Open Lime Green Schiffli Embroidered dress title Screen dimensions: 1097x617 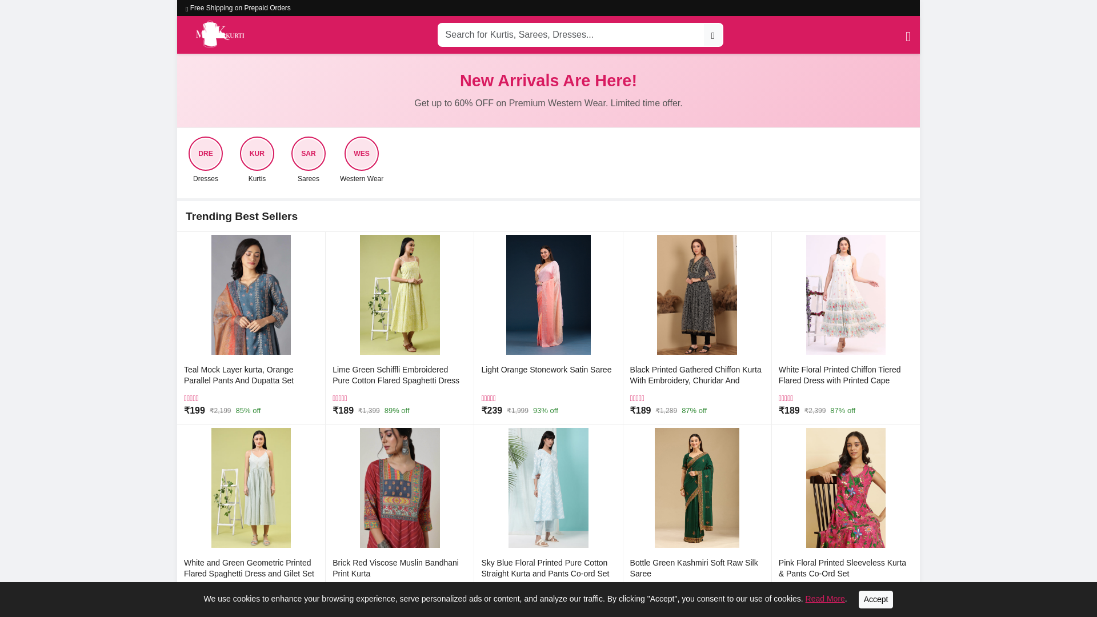pos(396,375)
